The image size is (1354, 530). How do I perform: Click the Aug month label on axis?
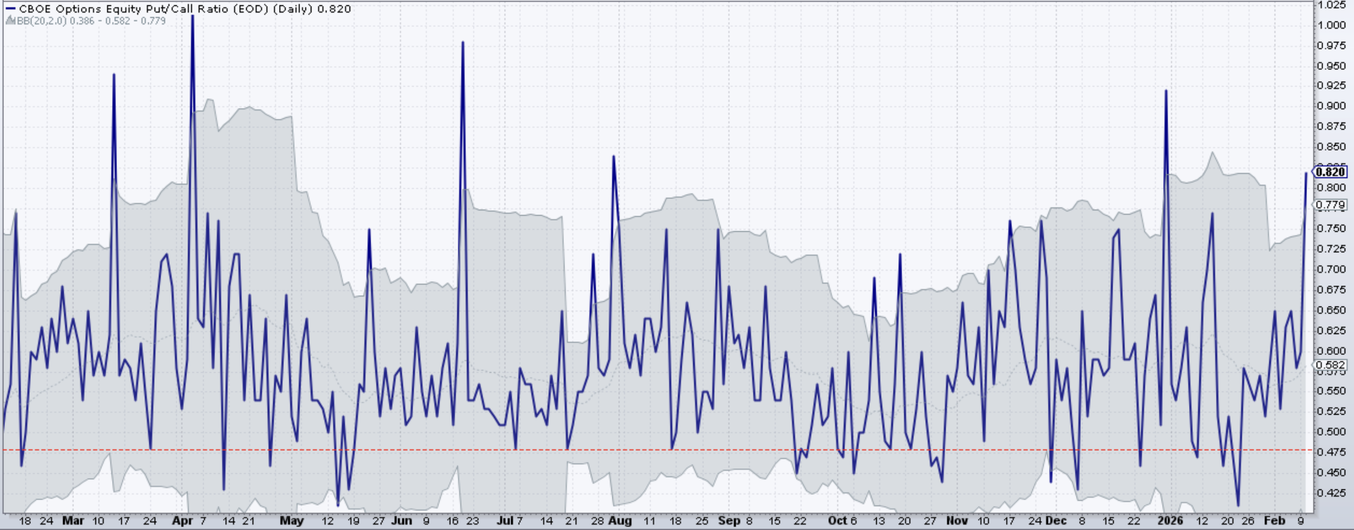point(620,521)
